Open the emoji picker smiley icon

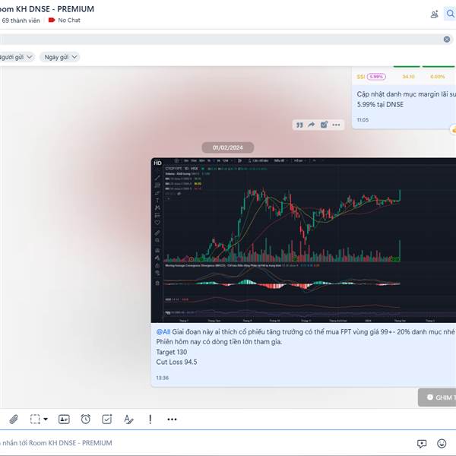[x=442, y=443]
